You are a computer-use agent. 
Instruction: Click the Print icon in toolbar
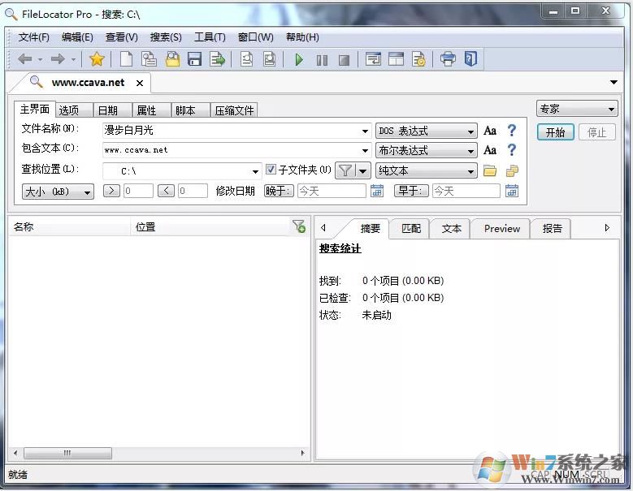(448, 59)
